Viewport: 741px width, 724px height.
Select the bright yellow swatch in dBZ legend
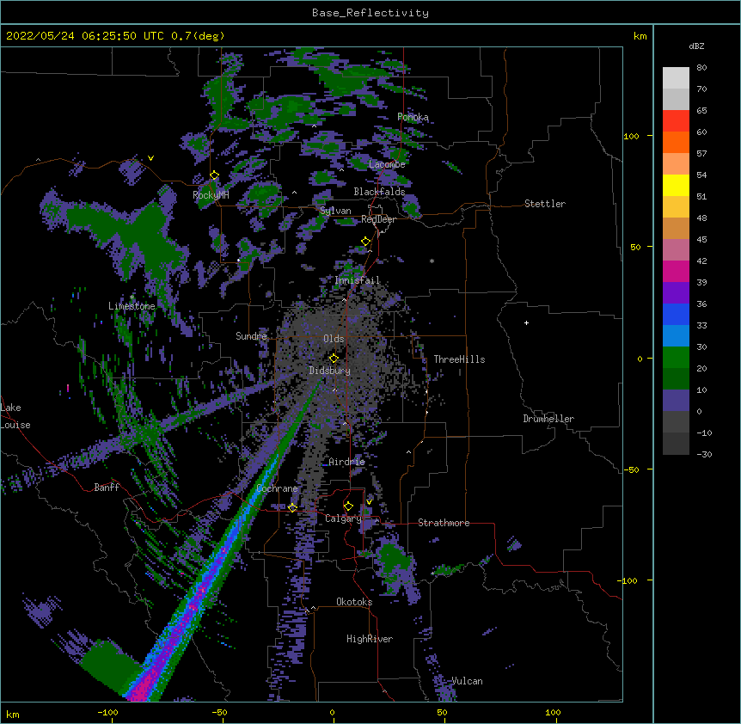(x=676, y=186)
